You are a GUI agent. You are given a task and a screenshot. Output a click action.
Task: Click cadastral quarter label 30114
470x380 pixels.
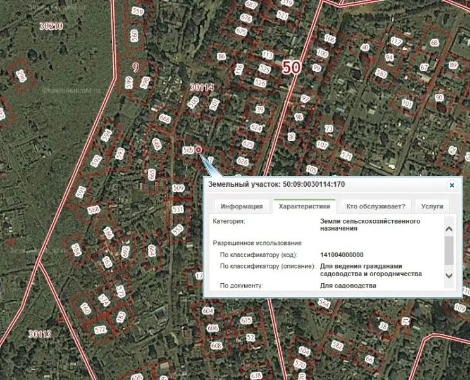point(202,87)
